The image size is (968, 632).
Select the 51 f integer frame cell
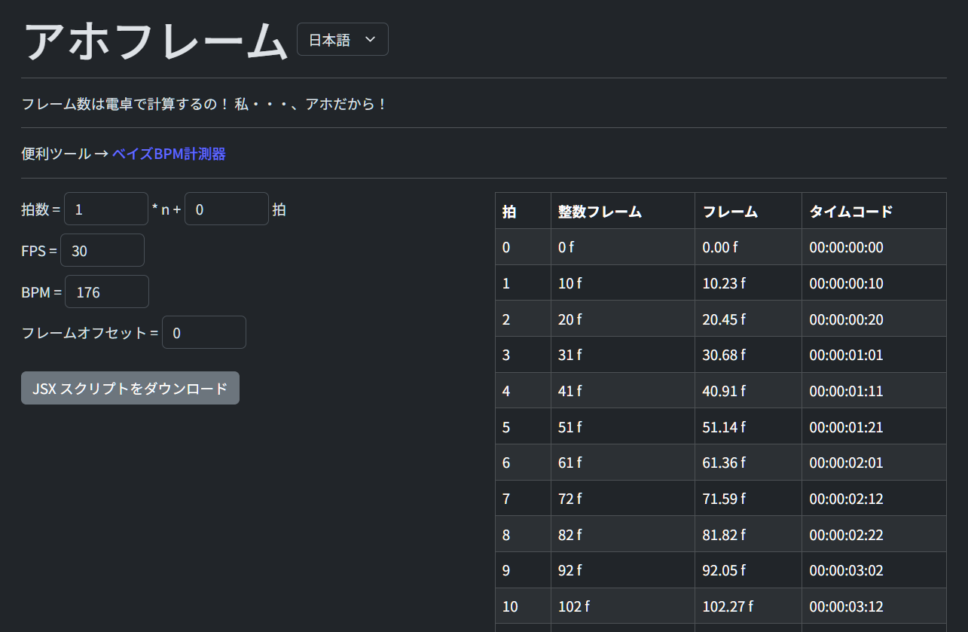point(570,427)
